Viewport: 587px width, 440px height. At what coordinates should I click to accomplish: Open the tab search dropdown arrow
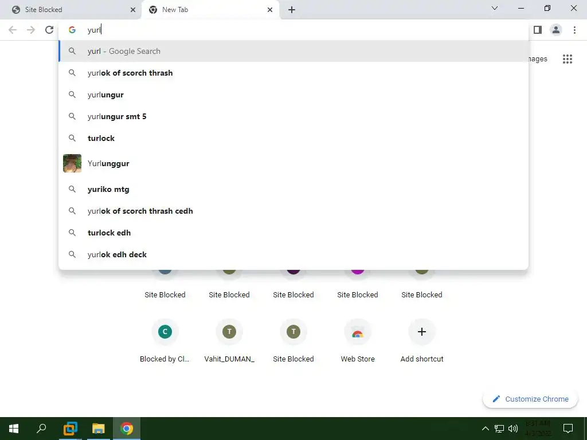coord(495,8)
